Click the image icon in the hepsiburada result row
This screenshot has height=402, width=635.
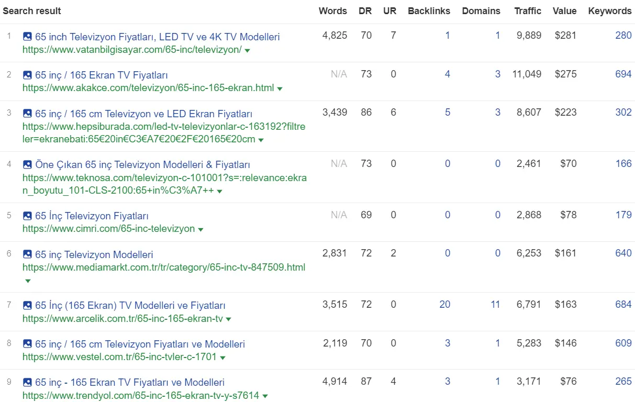pyautogui.click(x=27, y=114)
